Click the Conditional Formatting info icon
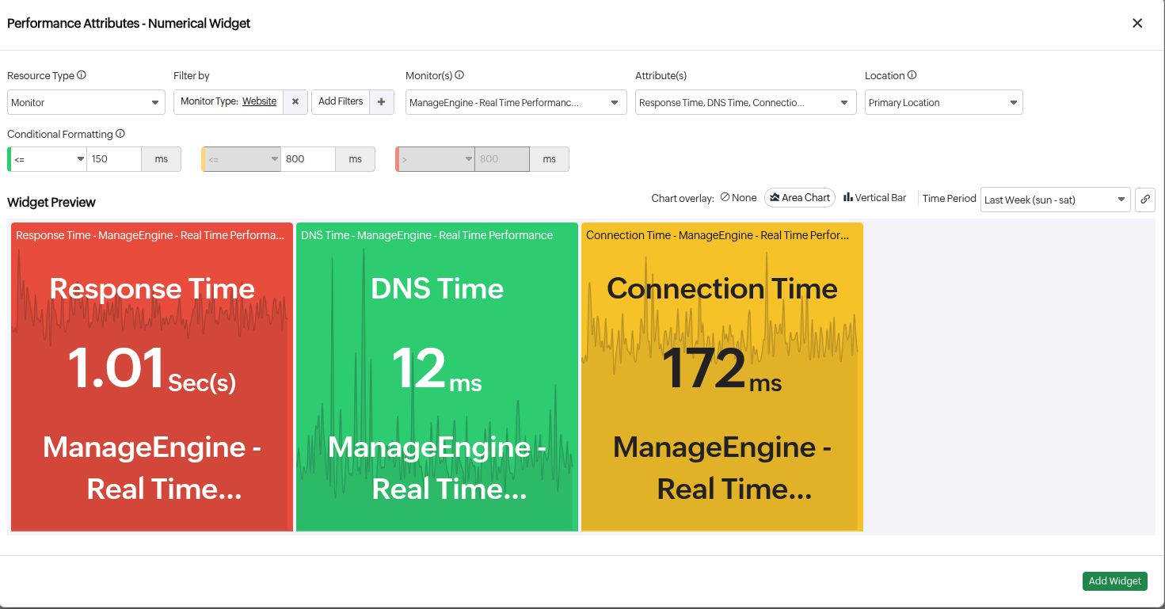 tap(120, 134)
